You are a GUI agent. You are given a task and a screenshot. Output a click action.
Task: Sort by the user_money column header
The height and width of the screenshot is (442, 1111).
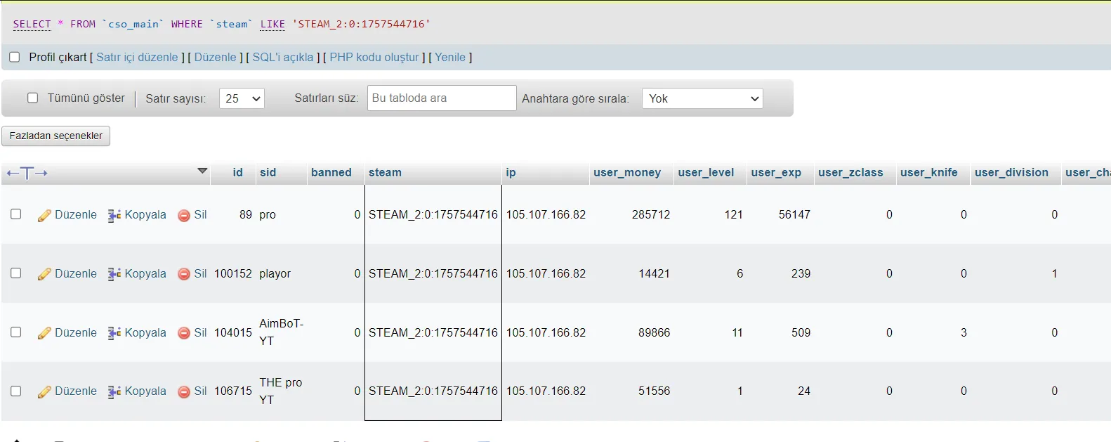(x=627, y=172)
